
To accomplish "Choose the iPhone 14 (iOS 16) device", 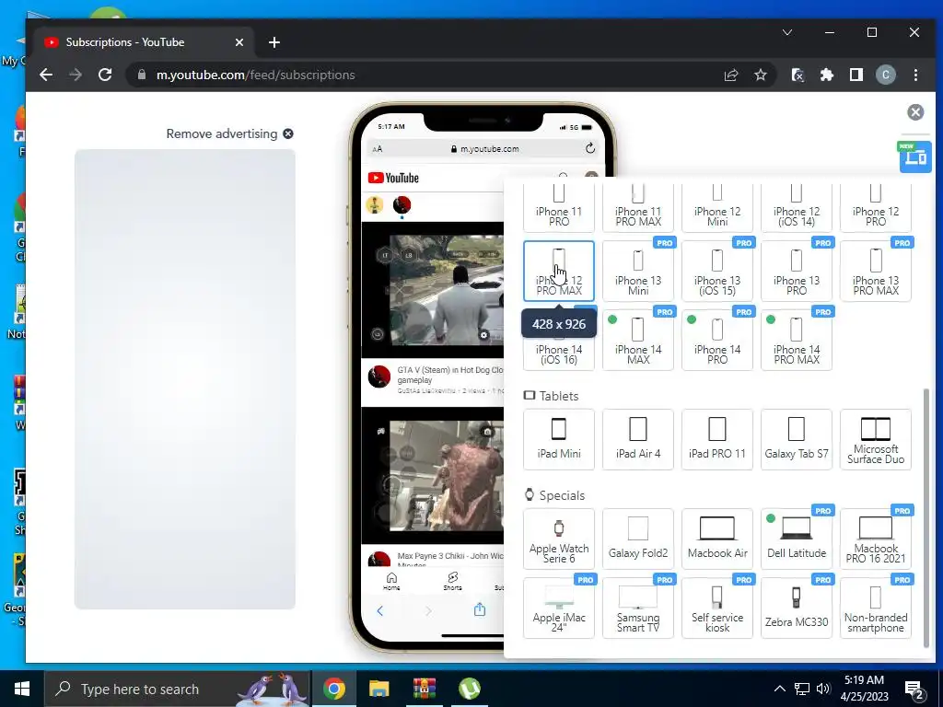I will point(559,353).
